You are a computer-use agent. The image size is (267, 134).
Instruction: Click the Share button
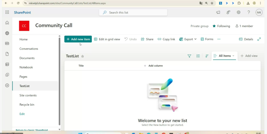[x=147, y=39]
